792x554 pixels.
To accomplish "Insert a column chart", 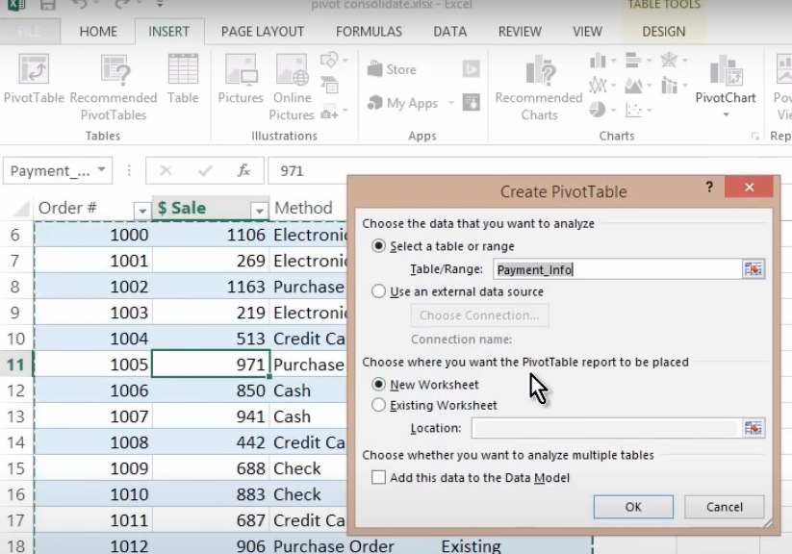I will click(x=598, y=60).
